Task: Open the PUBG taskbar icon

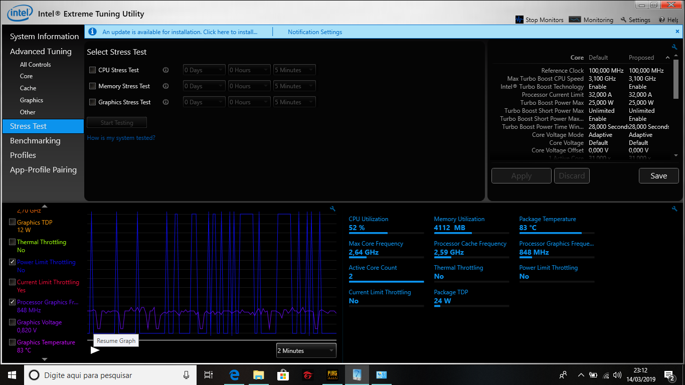Action: (332, 375)
